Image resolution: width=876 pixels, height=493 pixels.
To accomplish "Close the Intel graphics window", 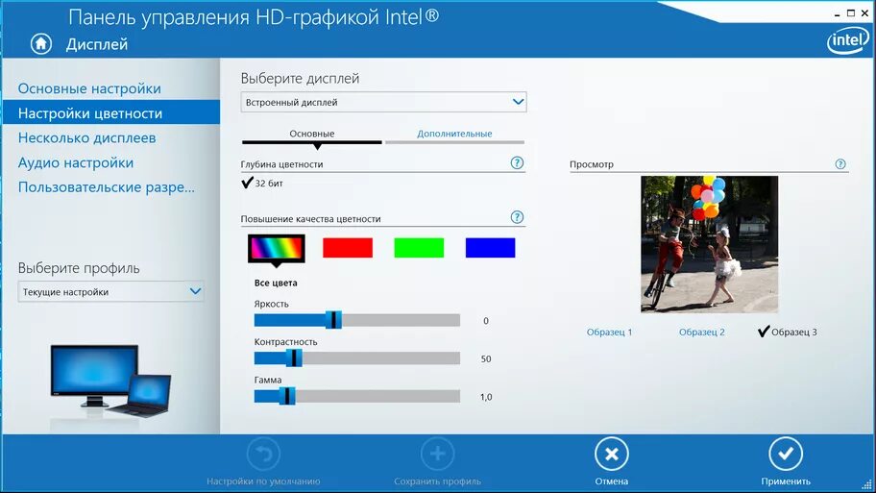I will [x=864, y=12].
